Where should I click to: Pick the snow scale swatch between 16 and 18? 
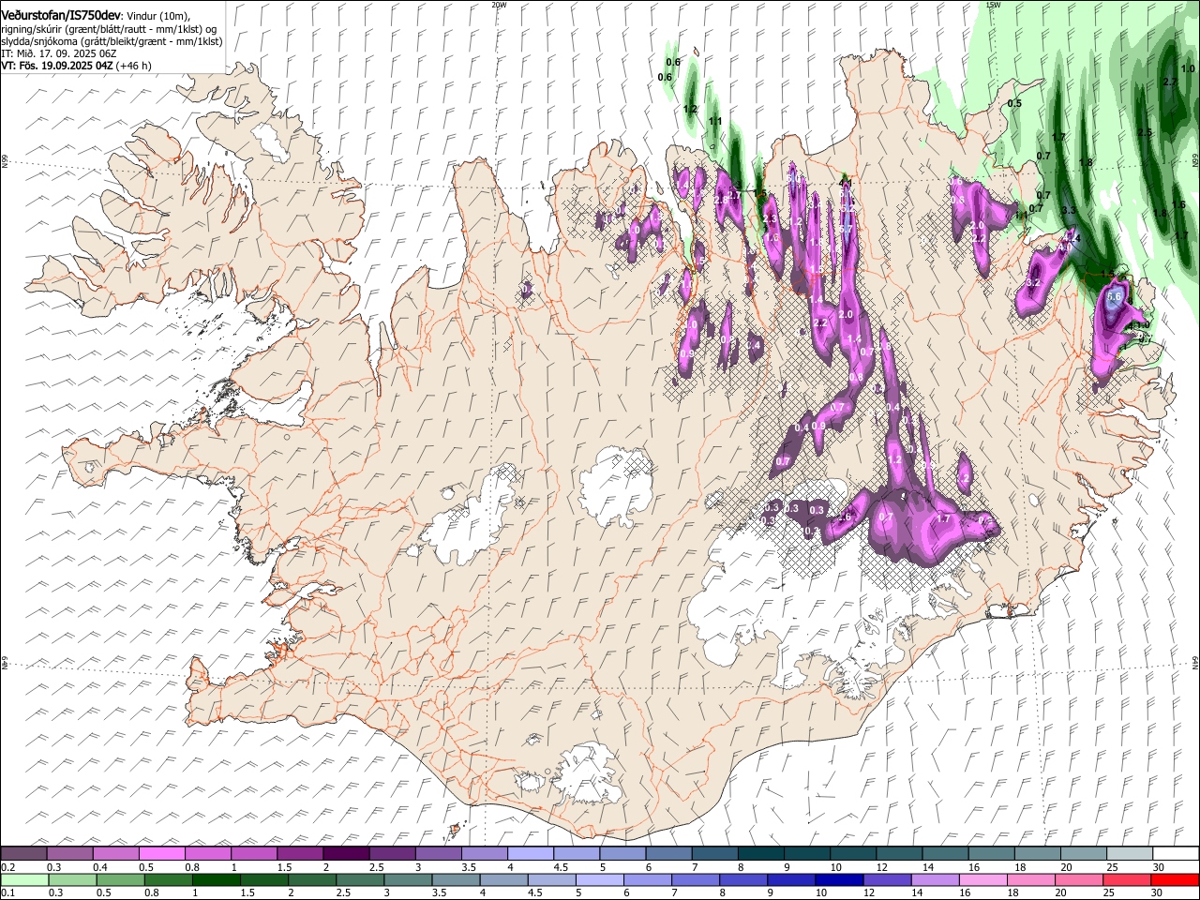[x=992, y=853]
